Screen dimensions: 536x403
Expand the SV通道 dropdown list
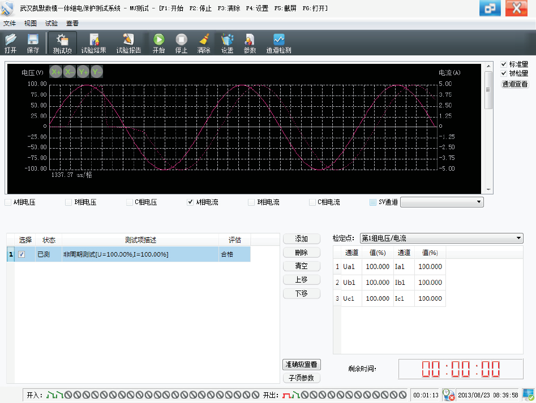pos(479,202)
